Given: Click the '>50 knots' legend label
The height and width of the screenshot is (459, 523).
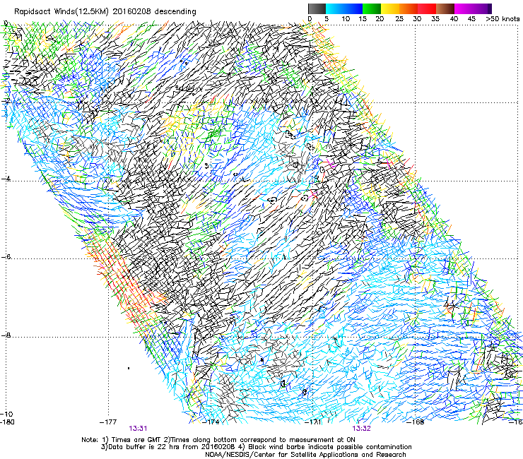Looking at the screenshot, I should click(503, 18).
